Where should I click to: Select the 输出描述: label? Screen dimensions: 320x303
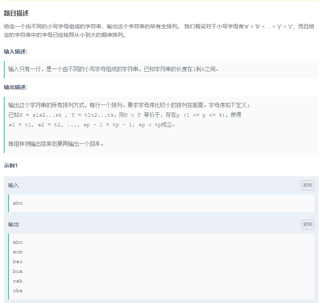coord(15,88)
